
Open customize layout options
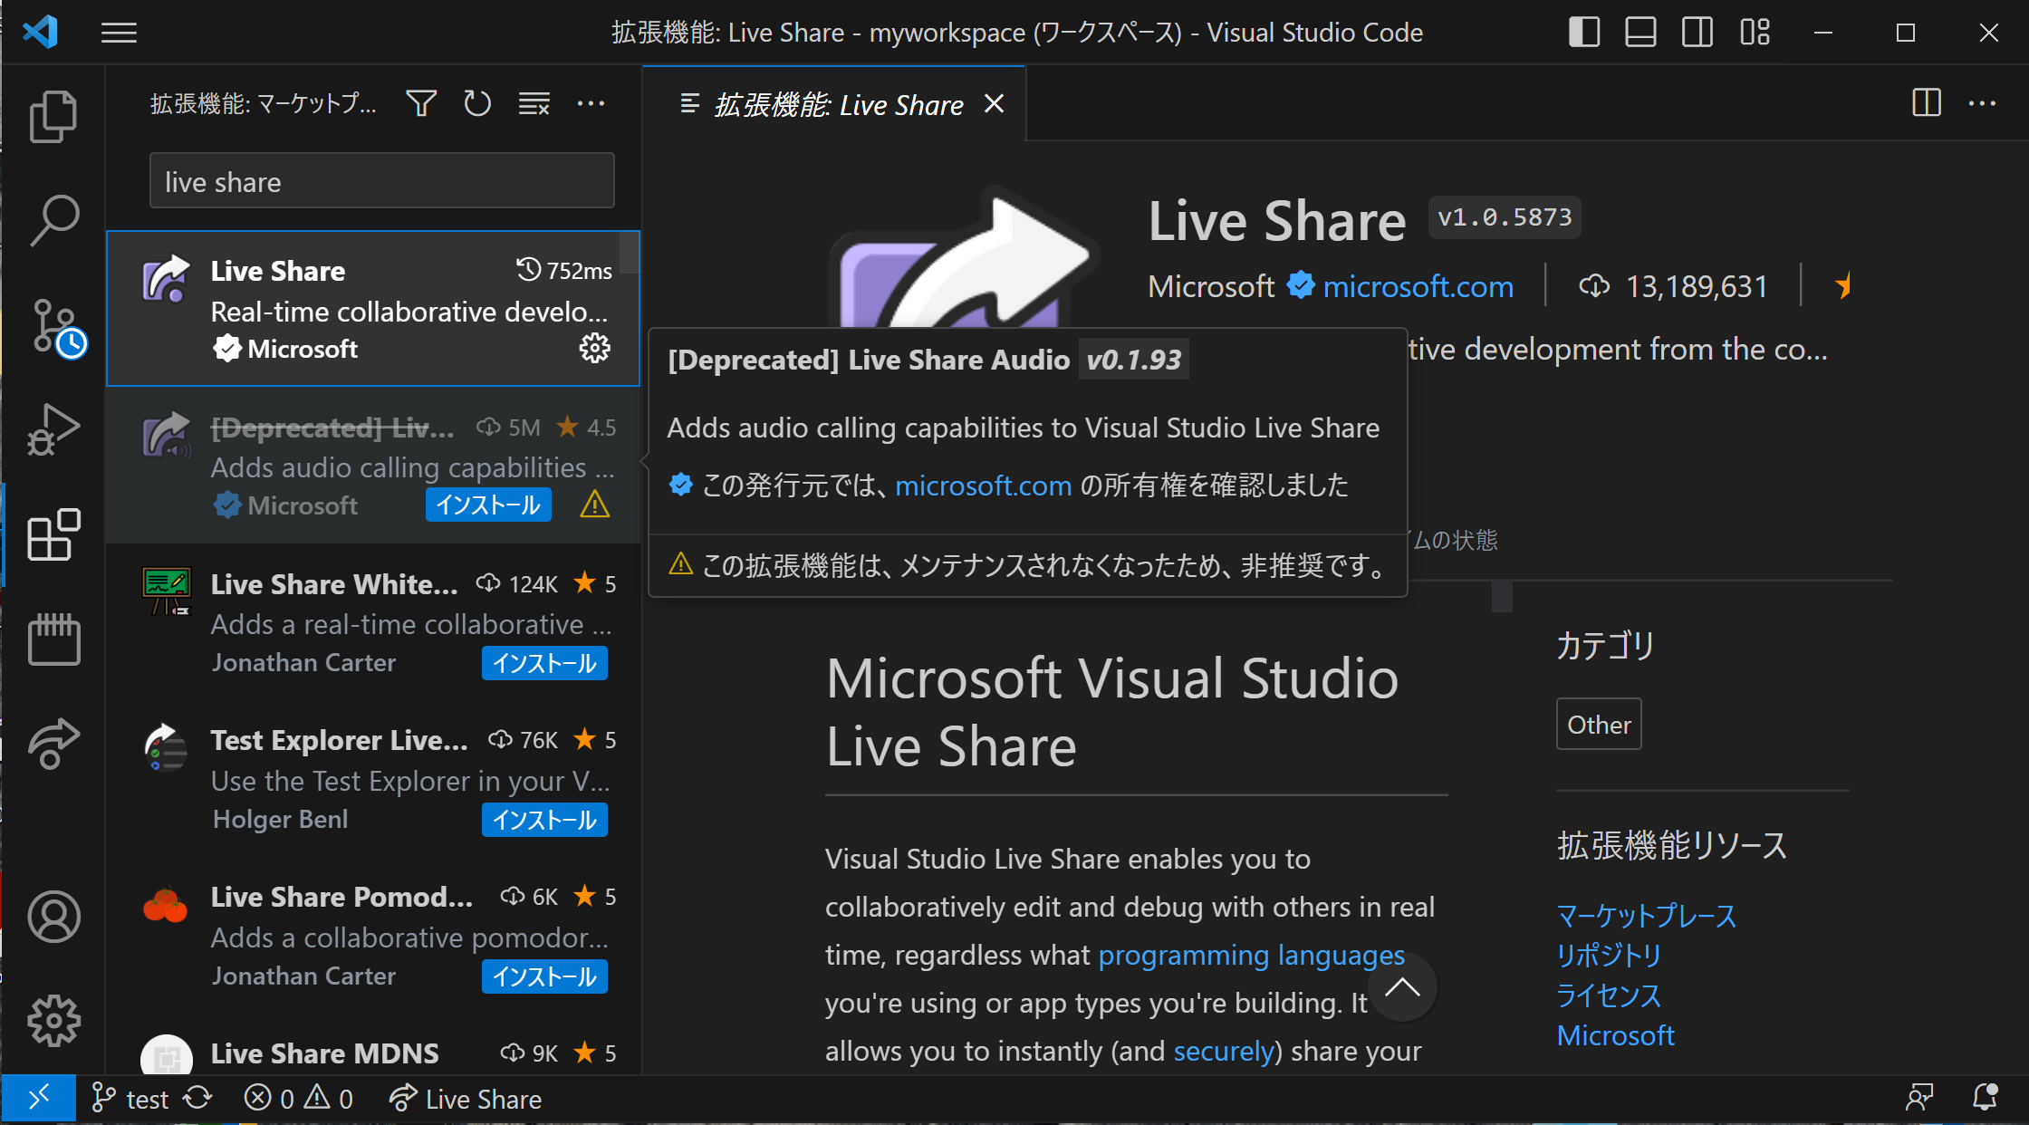[1755, 34]
